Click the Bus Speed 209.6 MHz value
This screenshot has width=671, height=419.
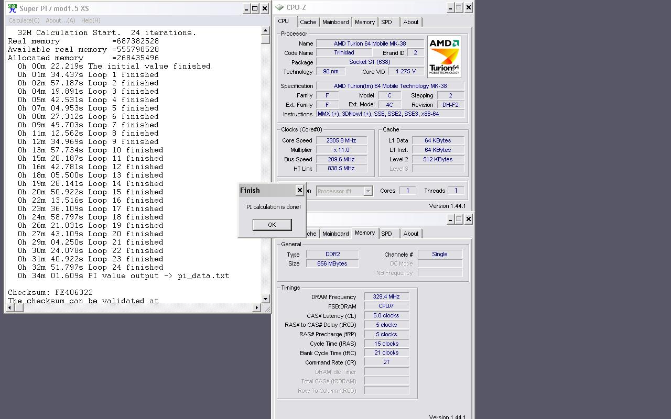click(341, 159)
